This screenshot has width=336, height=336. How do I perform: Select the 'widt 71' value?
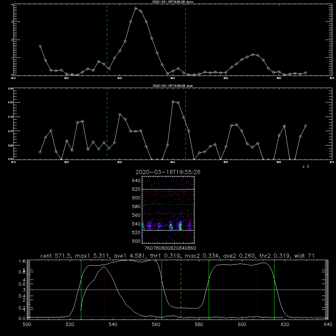[x=304, y=256]
